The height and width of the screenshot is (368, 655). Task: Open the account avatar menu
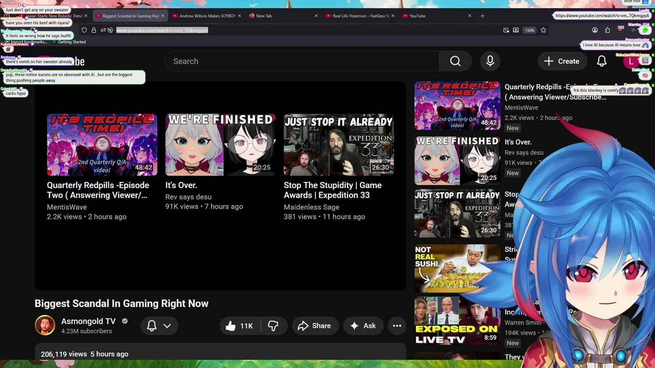tap(631, 61)
